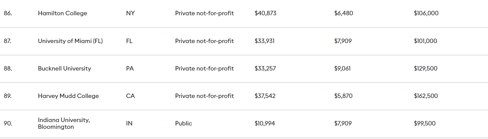This screenshot has height=139, width=488.
Task: Click the PA state cell
Action: coord(130,68)
